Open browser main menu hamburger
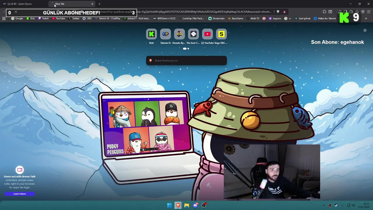Image resolution: width=373 pixels, height=210 pixels. pos(369,12)
